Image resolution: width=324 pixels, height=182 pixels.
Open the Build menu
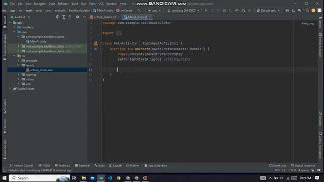74,4
